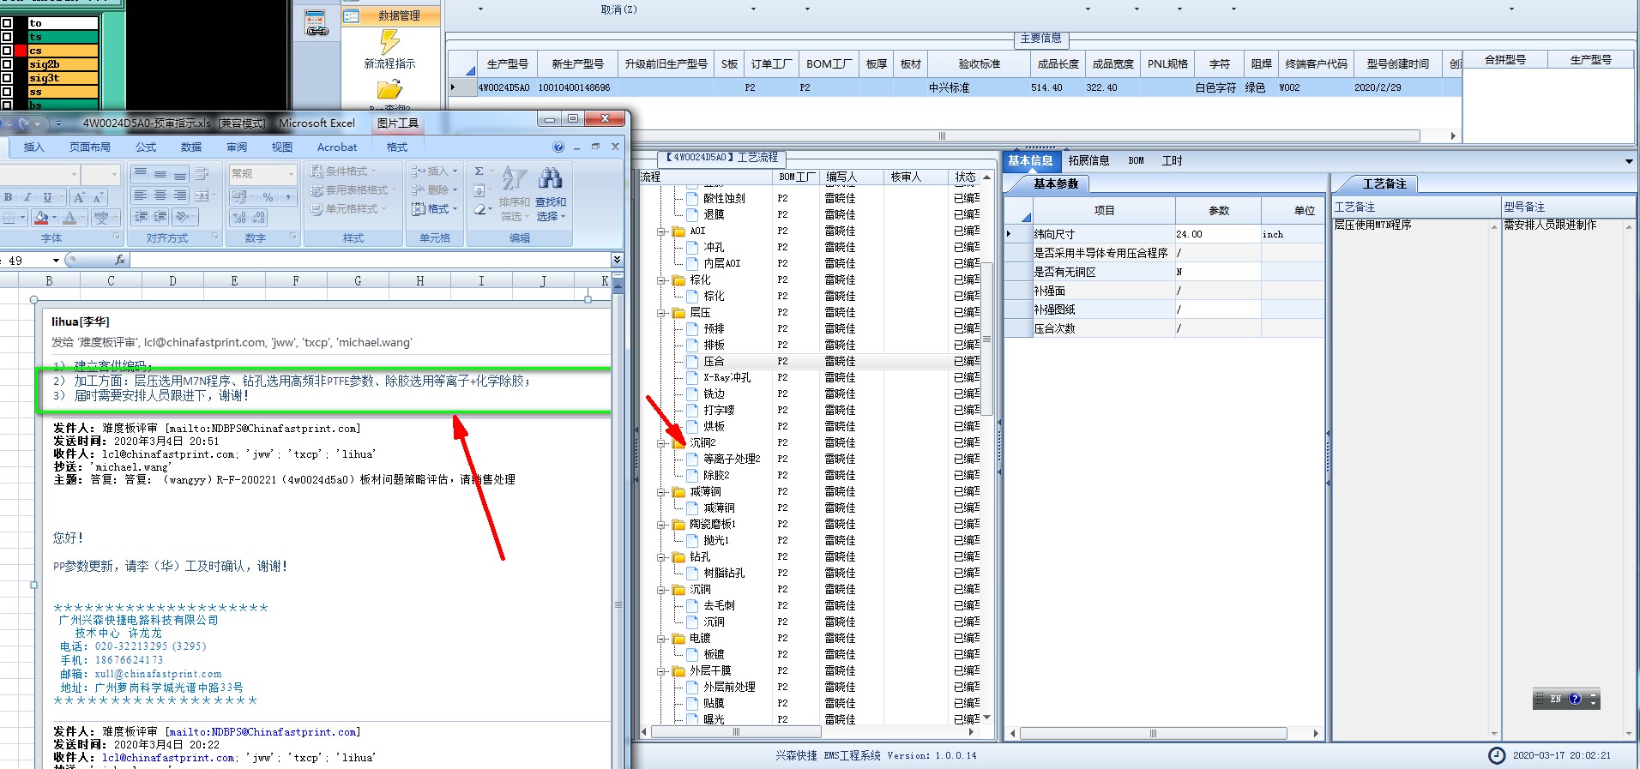The image size is (1640, 769).
Task: Toggle checkbox beside layer 'ts'
Action: [7, 37]
